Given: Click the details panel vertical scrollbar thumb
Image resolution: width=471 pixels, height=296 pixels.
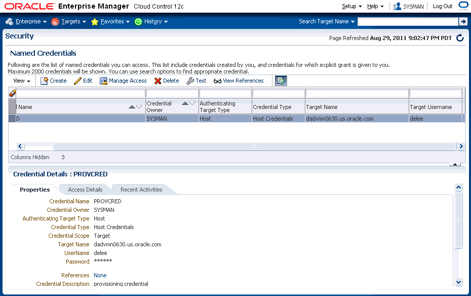Looking at the screenshot, I should pos(458,220).
